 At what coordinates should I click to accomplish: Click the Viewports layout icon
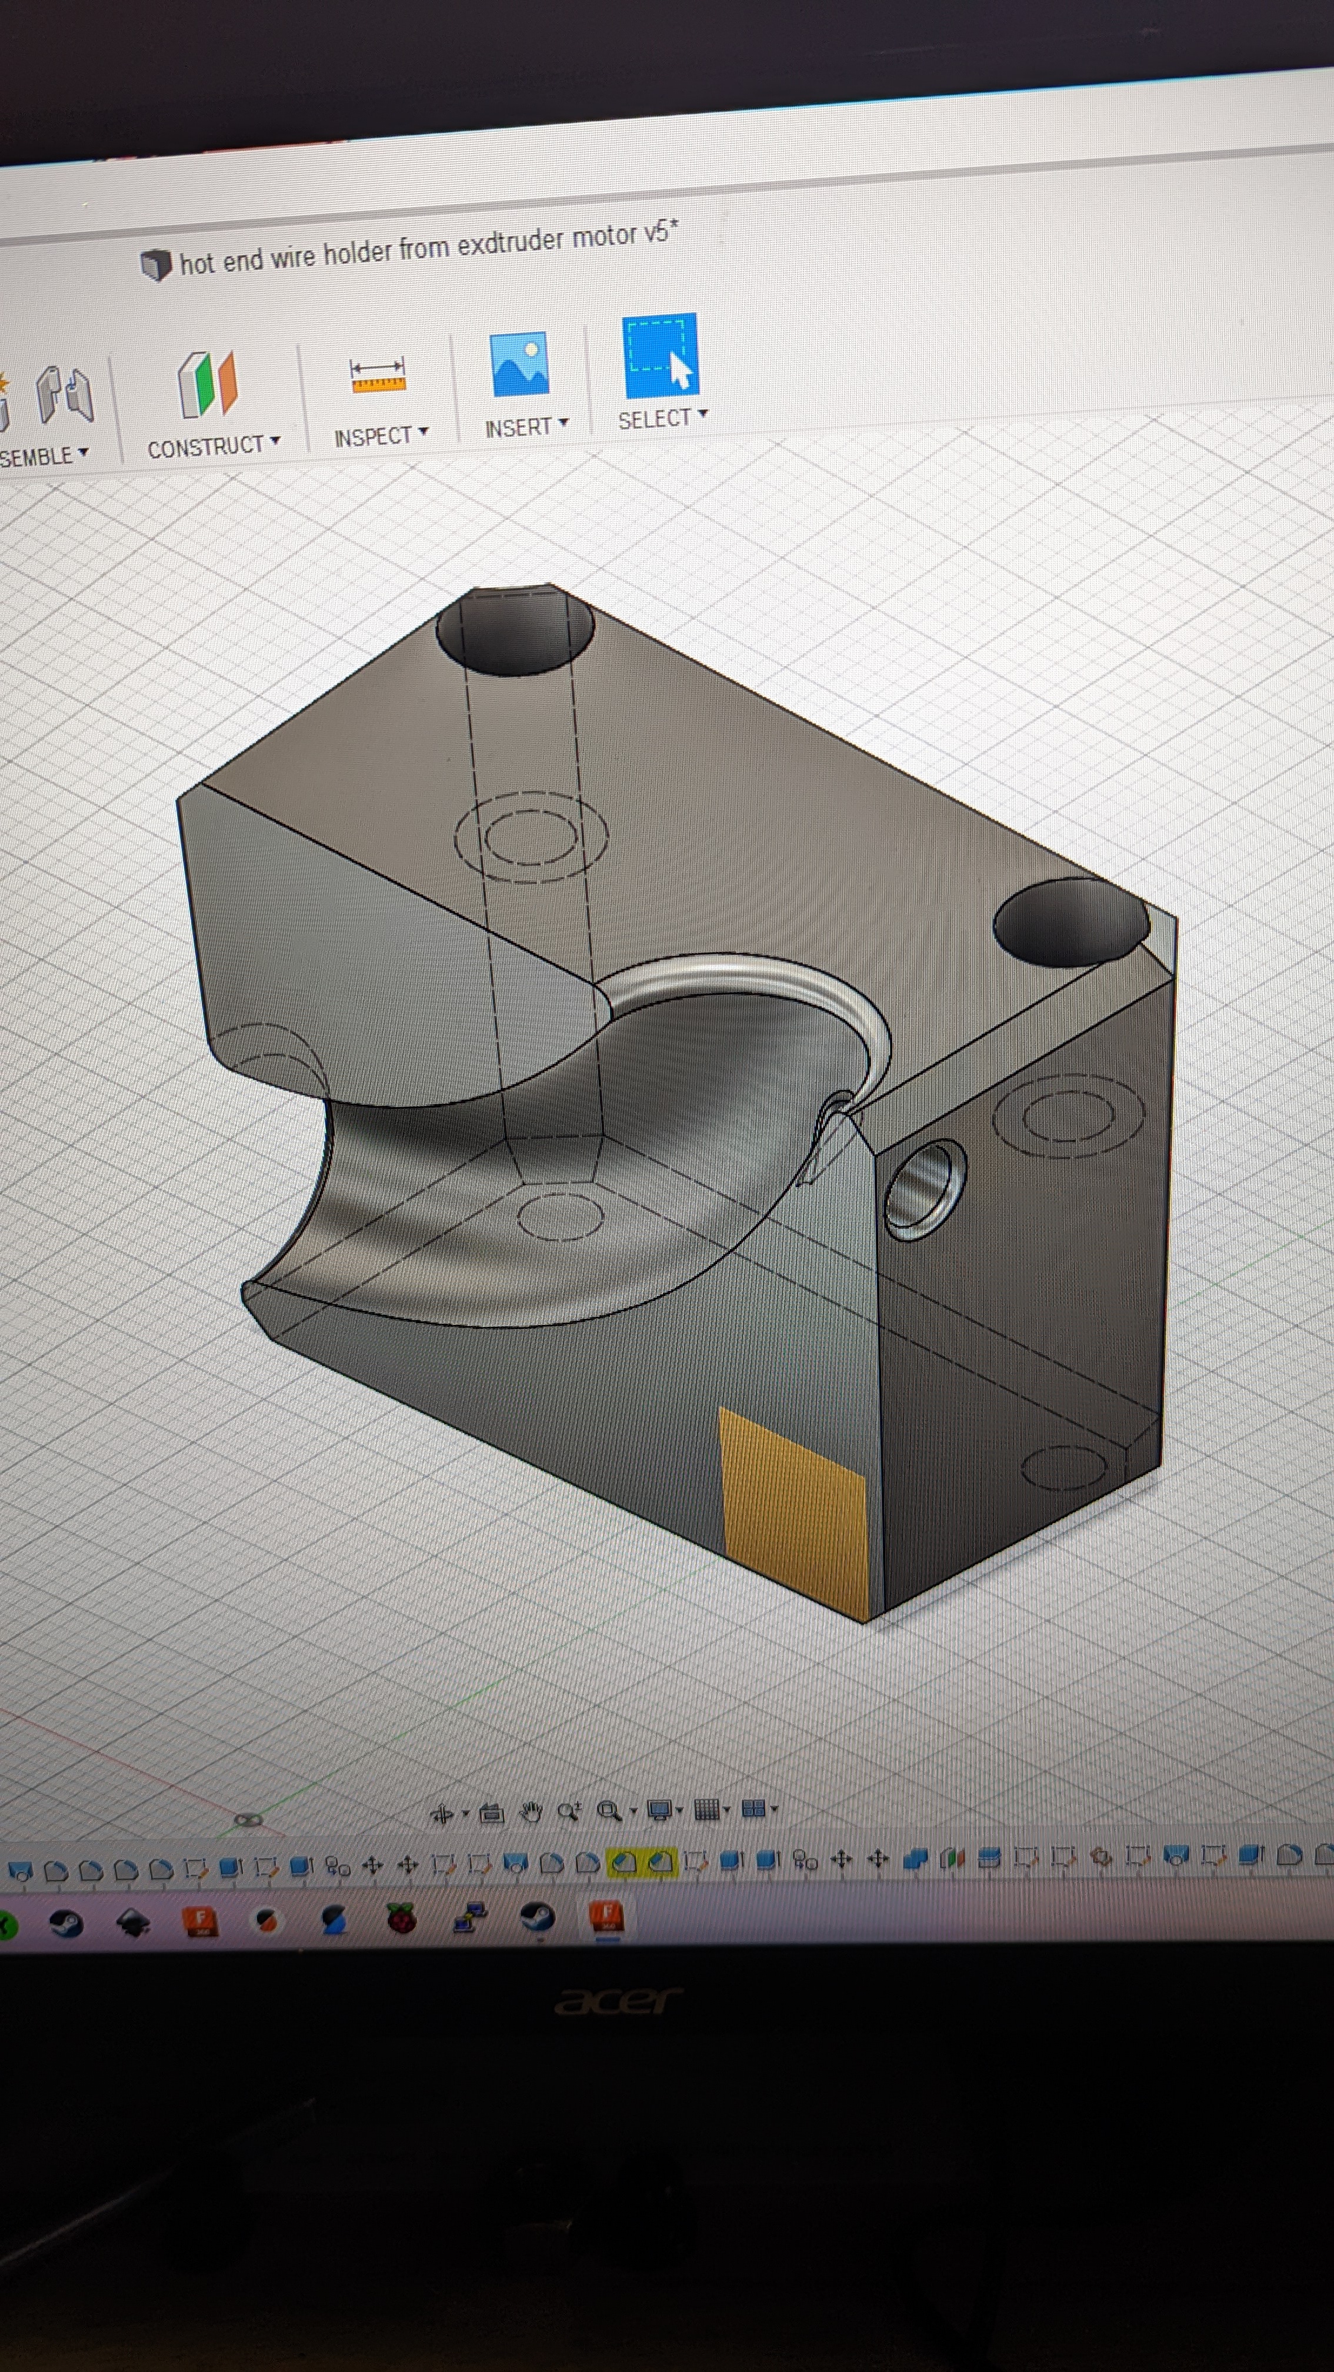click(753, 1808)
